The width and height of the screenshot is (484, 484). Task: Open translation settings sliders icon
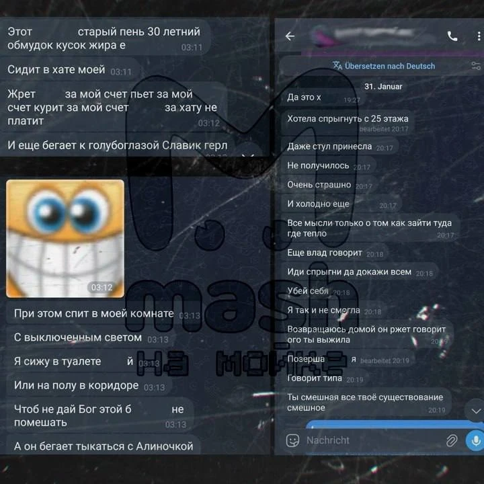(x=476, y=66)
